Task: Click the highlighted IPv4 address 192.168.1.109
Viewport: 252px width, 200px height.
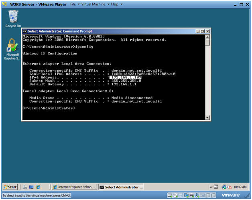Action: [x=126, y=77]
